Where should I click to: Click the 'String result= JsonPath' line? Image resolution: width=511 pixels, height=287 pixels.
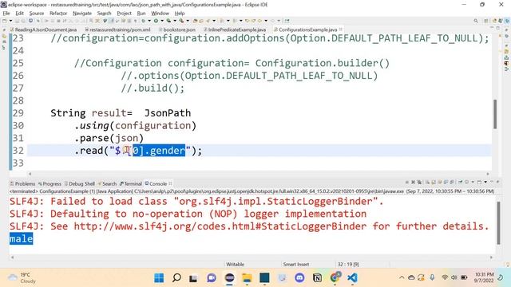pyautogui.click(x=121, y=113)
